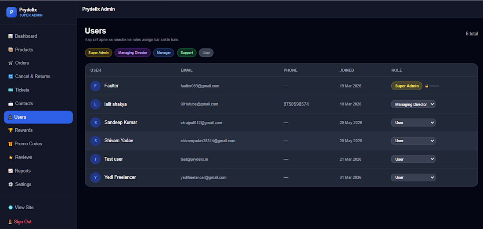Click the Cancel & Returns refresh icon
The image size is (483, 229).
(x=11, y=77)
